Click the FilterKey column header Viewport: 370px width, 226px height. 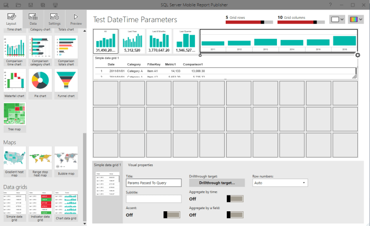coord(154,64)
